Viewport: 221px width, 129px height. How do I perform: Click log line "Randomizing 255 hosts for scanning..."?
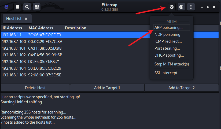point(34,112)
